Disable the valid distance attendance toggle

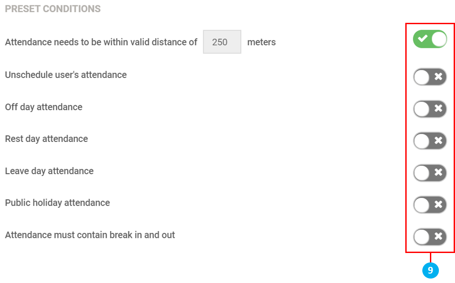pyautogui.click(x=430, y=39)
